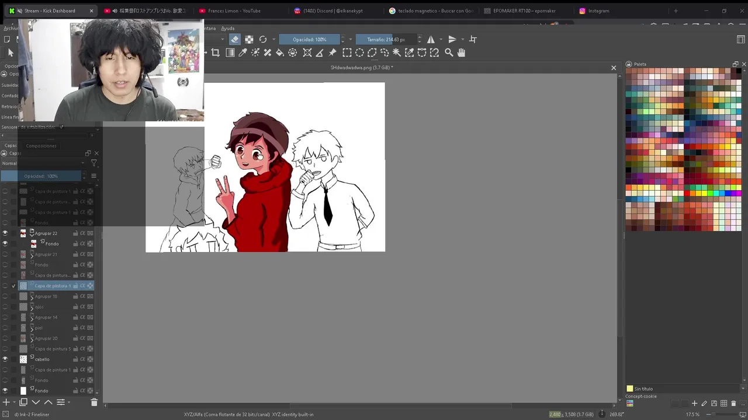Toggle visibility of Agrupar 22 layer
The width and height of the screenshot is (748, 420).
pos(5,233)
